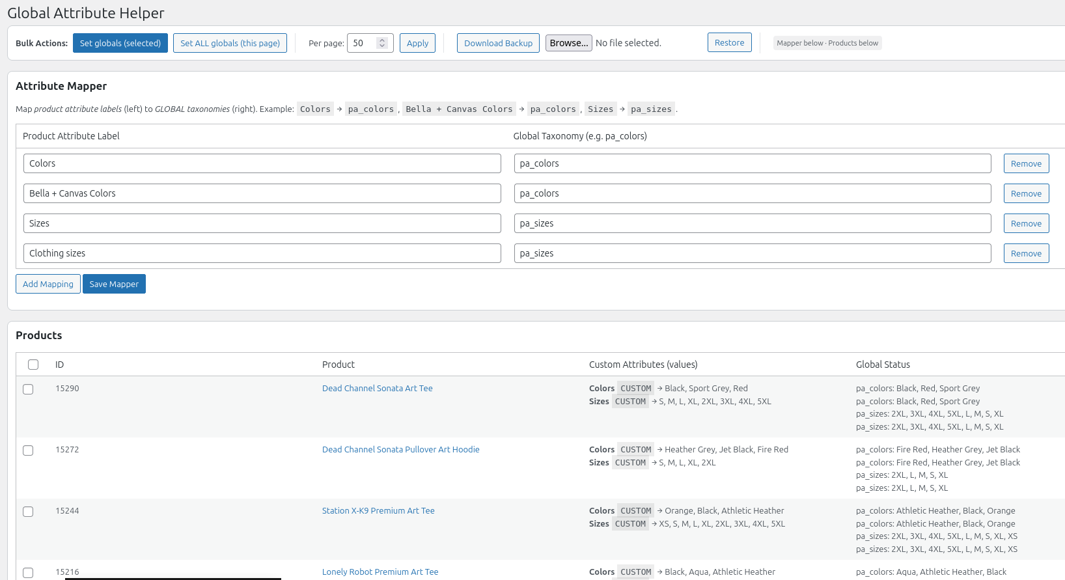Check product 15272 checkbox
This screenshot has width=1065, height=580.
(28, 450)
